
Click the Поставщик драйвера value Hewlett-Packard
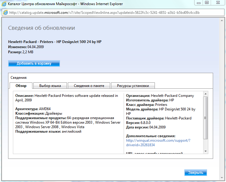(178, 118)
